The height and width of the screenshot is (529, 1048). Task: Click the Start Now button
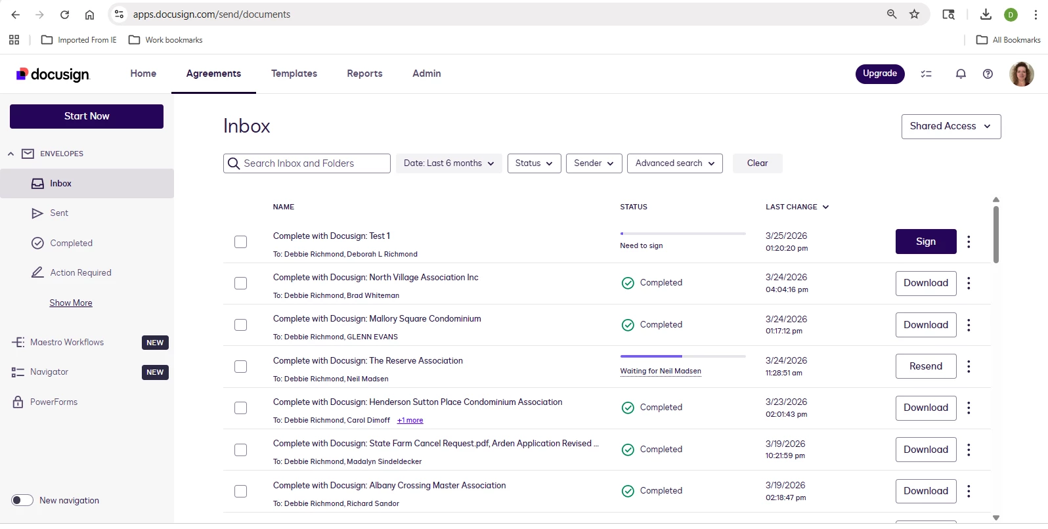pyautogui.click(x=87, y=116)
